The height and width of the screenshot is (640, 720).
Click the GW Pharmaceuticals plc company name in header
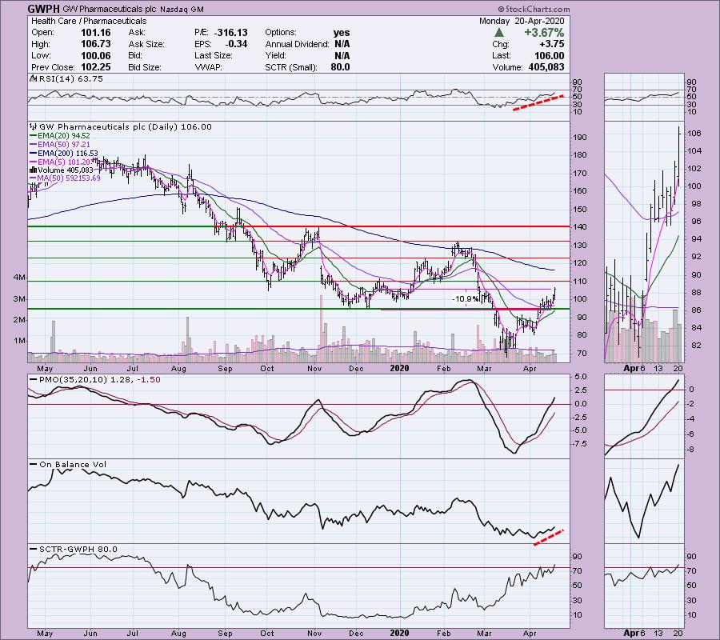(x=110, y=9)
